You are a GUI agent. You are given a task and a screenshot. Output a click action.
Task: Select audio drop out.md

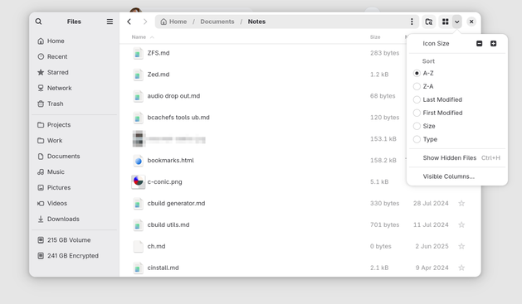(173, 96)
